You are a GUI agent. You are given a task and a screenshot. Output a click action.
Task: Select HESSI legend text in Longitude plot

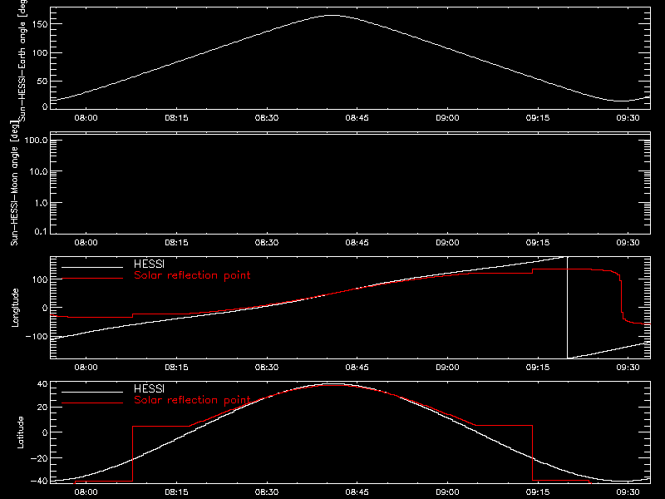point(149,264)
